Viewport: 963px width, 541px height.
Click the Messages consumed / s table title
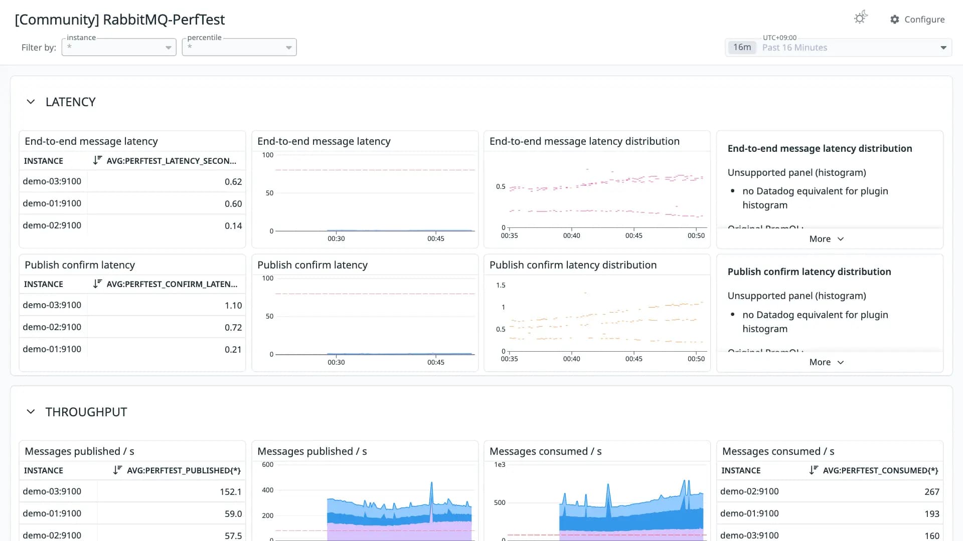778,451
